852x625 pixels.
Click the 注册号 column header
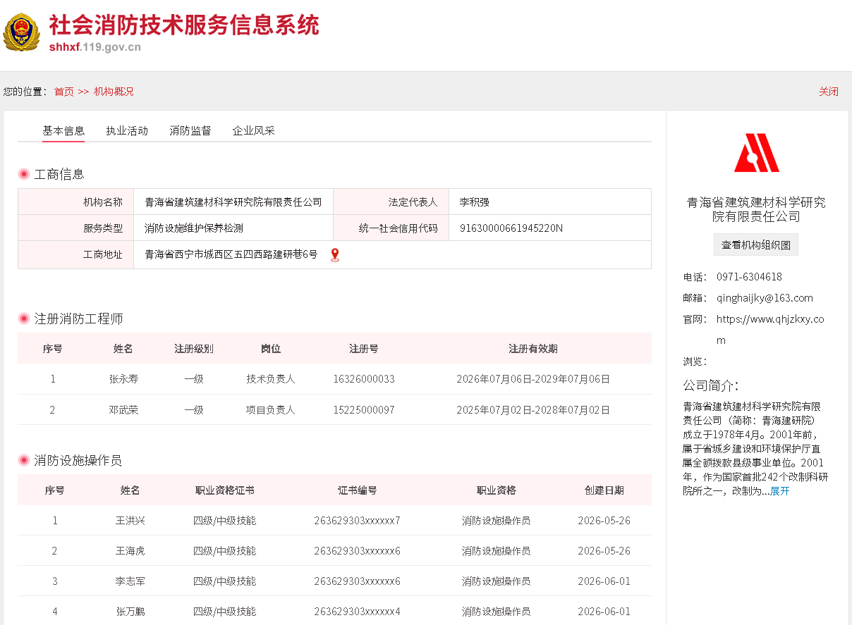364,349
